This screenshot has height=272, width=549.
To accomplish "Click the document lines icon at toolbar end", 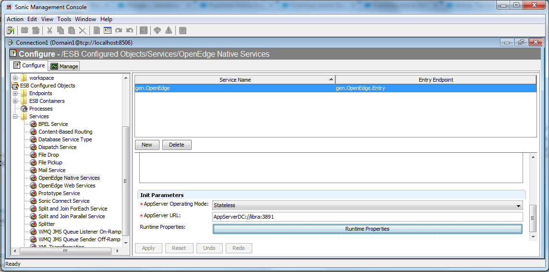I will [x=183, y=30].
